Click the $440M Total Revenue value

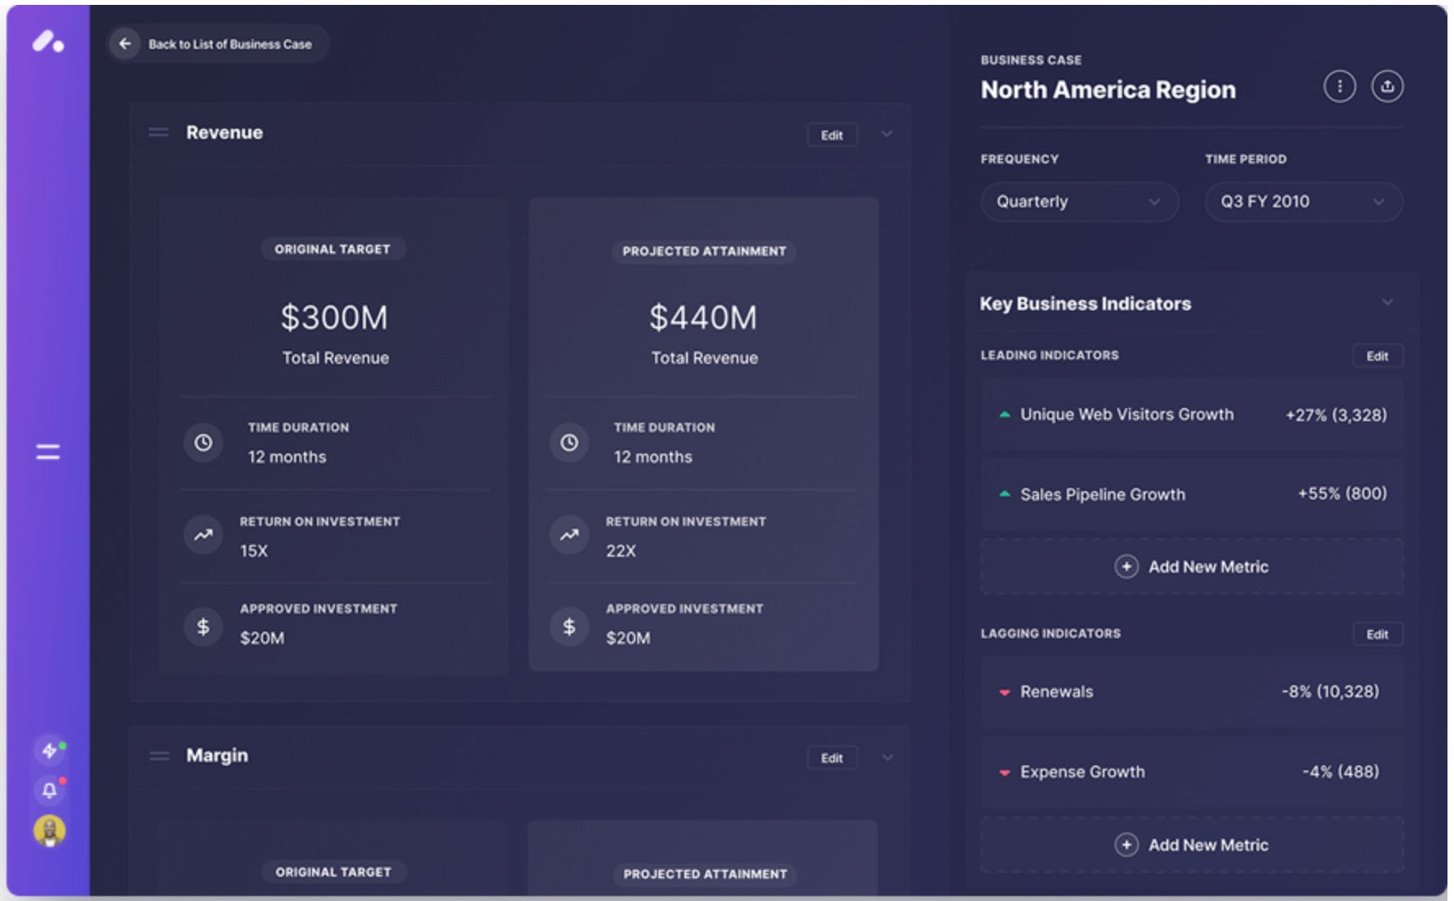[703, 317]
